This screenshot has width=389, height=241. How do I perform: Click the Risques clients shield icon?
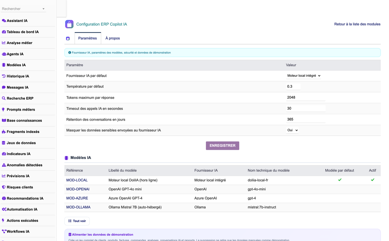(4, 187)
